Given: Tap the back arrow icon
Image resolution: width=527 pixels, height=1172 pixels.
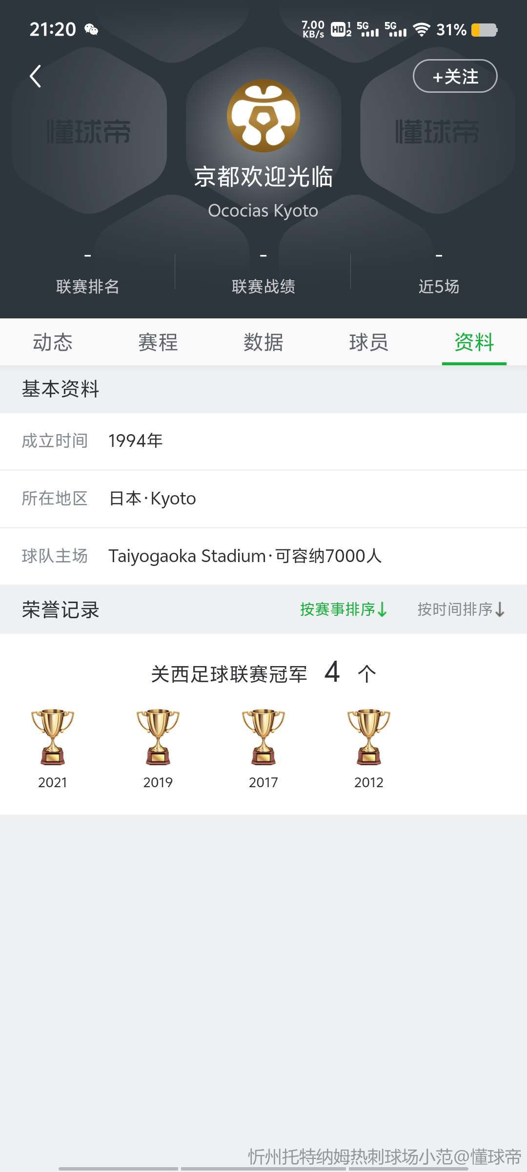Looking at the screenshot, I should (35, 77).
